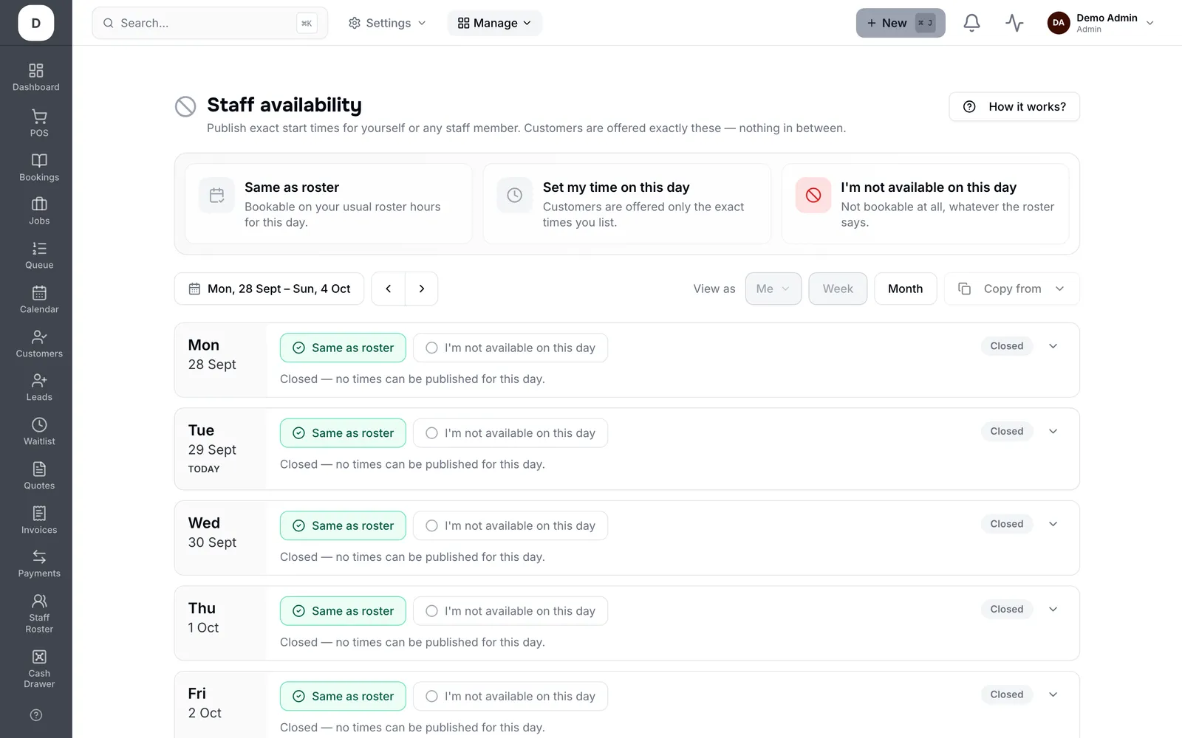The image size is (1182, 738).
Task: Open Calendar from the sidebar
Action: (x=39, y=299)
